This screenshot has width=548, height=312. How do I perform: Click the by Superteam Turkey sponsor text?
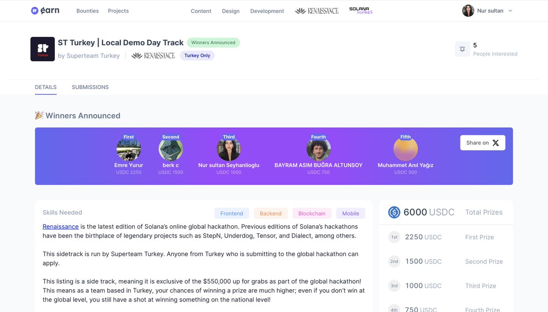[89, 56]
